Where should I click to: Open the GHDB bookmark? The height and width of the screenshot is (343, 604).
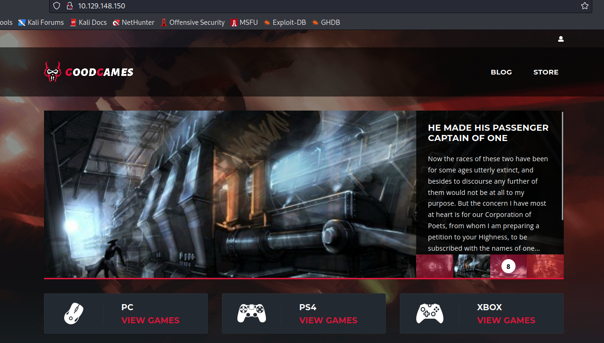(326, 22)
